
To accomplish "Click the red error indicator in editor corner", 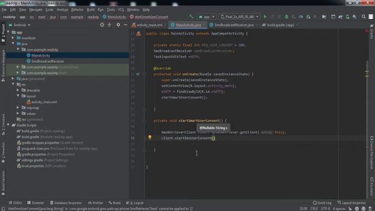I will pos(367,31).
